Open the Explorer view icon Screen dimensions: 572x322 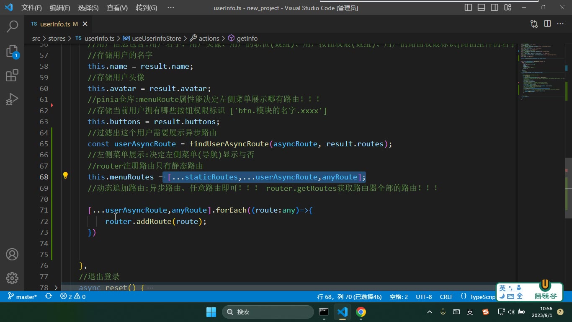12,51
